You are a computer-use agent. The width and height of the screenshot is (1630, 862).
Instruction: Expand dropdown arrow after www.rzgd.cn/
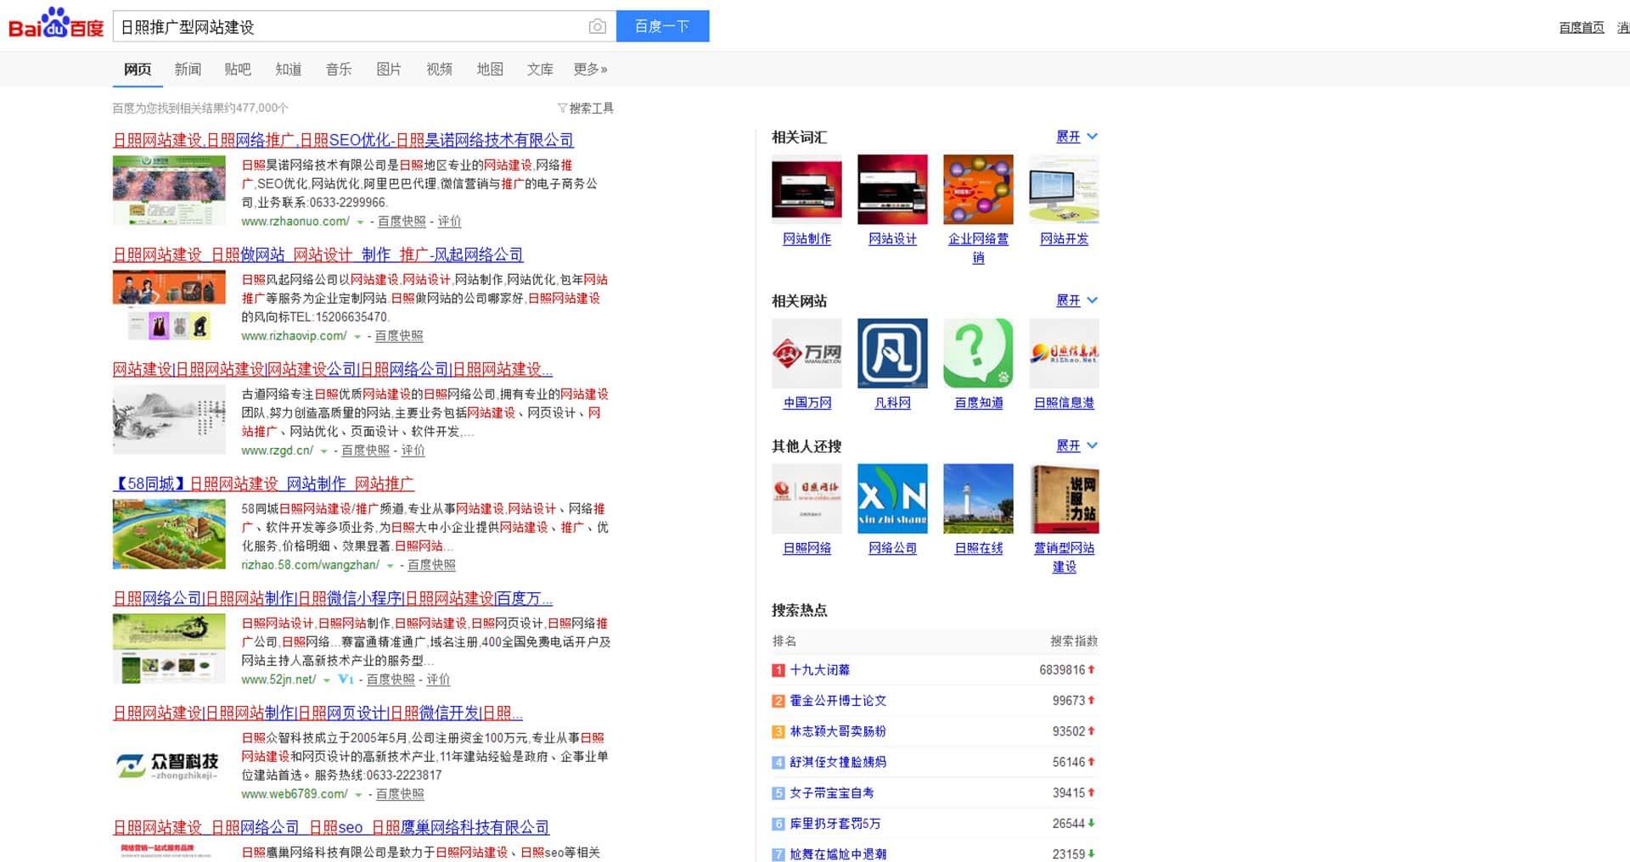[x=323, y=451]
